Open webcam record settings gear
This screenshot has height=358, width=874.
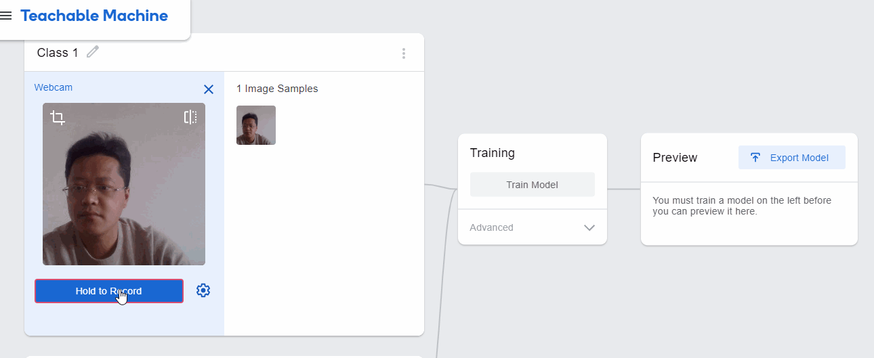203,290
